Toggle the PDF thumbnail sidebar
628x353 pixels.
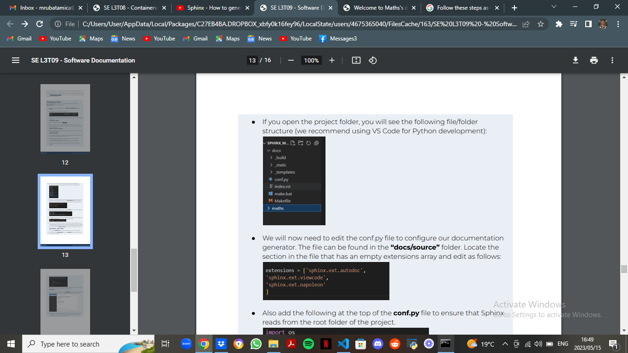[x=16, y=60]
